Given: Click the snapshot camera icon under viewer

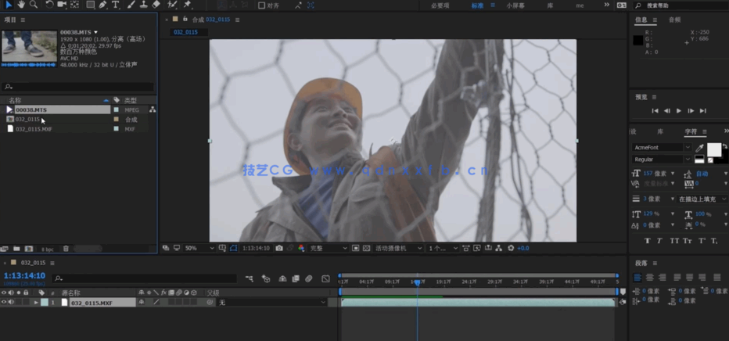Looking at the screenshot, I should coord(279,248).
